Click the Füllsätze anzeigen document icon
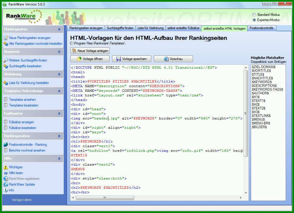Image resolution: width=294 pixels, height=213 pixels. point(6,122)
